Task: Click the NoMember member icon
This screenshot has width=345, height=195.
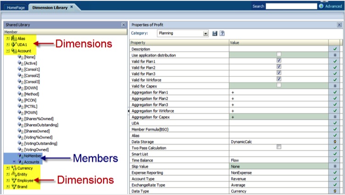Action: tap(21, 156)
